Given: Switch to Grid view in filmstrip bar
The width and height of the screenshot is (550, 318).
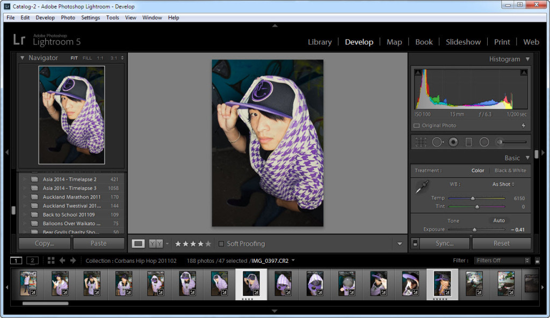Looking at the screenshot, I should pyautogui.click(x=51, y=261).
